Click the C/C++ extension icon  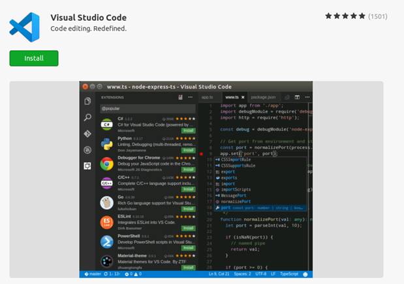click(x=106, y=183)
